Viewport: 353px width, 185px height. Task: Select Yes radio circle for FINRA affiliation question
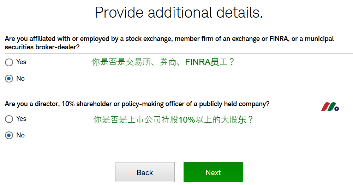9,62
